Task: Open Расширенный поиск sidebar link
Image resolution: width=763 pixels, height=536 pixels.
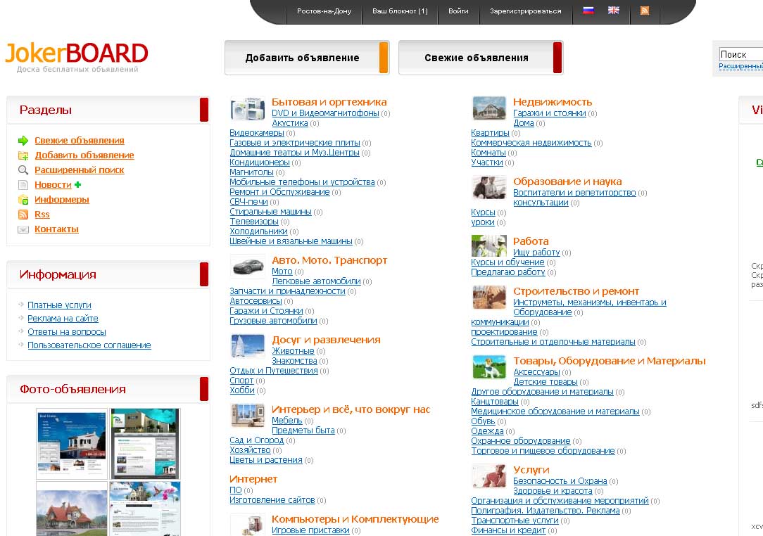Action: point(80,170)
